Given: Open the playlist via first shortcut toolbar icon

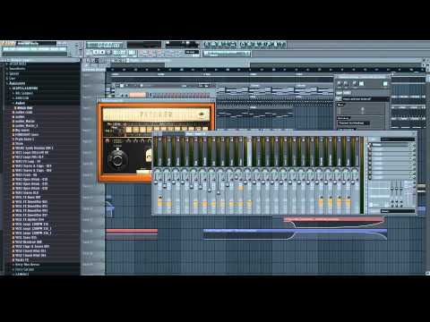Looking at the screenshot, I should [x=207, y=45].
